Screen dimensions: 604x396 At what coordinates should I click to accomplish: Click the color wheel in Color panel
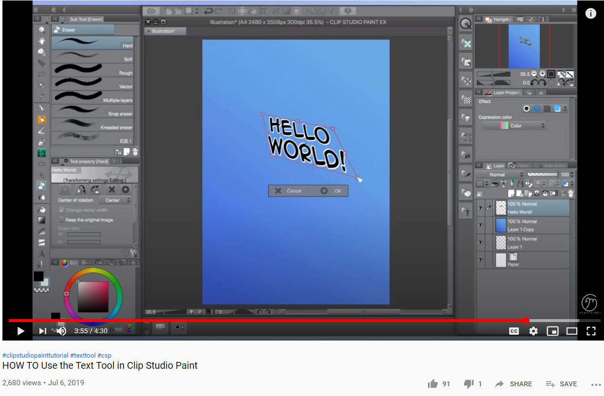pyautogui.click(x=93, y=296)
